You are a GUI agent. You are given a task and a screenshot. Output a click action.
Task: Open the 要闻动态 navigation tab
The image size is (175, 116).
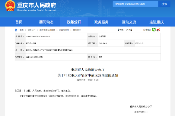[46, 22]
